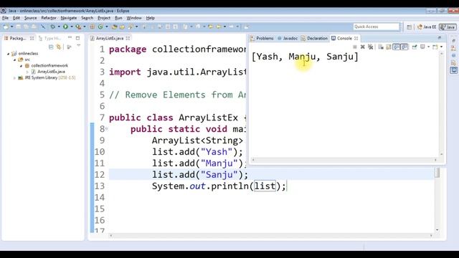Close the Console view tab

pyautogui.click(x=356, y=38)
